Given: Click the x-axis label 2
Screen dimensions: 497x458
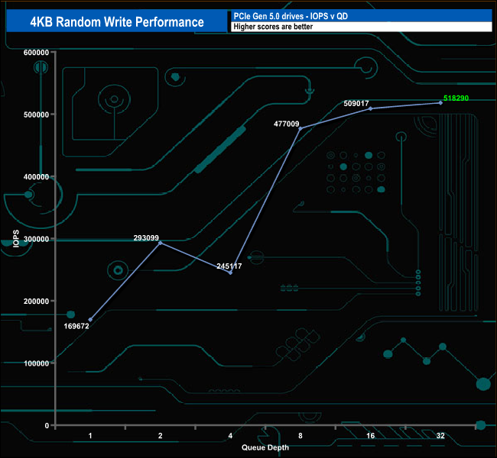Looking at the screenshot, I should point(161,436).
